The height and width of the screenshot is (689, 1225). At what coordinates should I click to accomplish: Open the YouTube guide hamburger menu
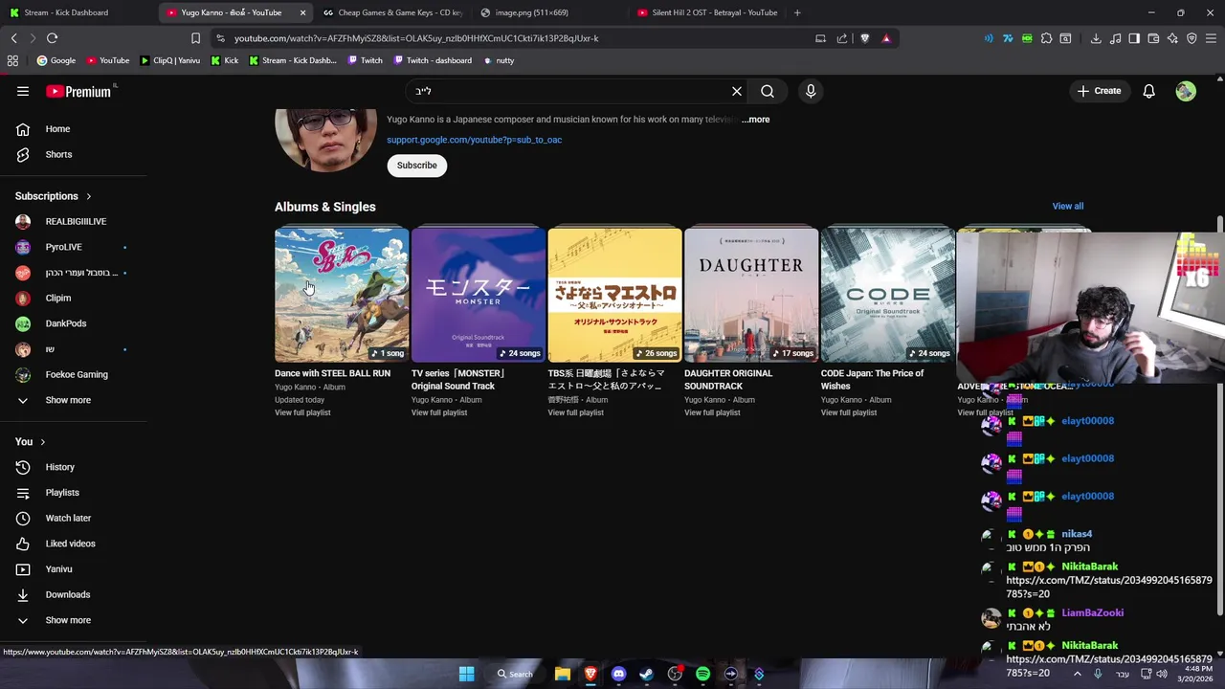point(23,91)
